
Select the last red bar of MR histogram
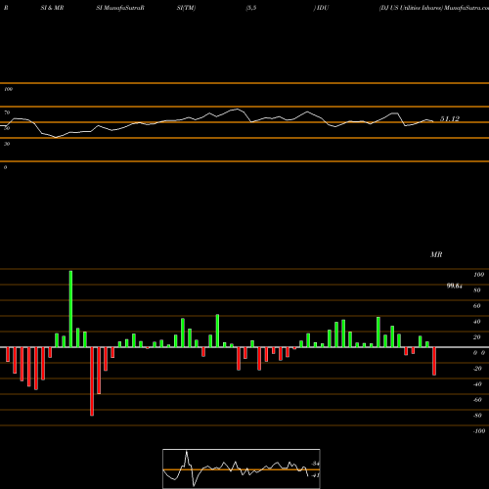point(434,361)
